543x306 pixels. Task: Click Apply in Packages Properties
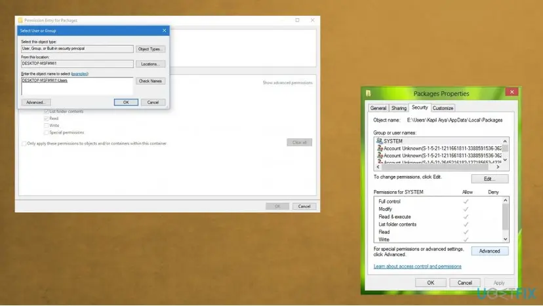click(499, 283)
